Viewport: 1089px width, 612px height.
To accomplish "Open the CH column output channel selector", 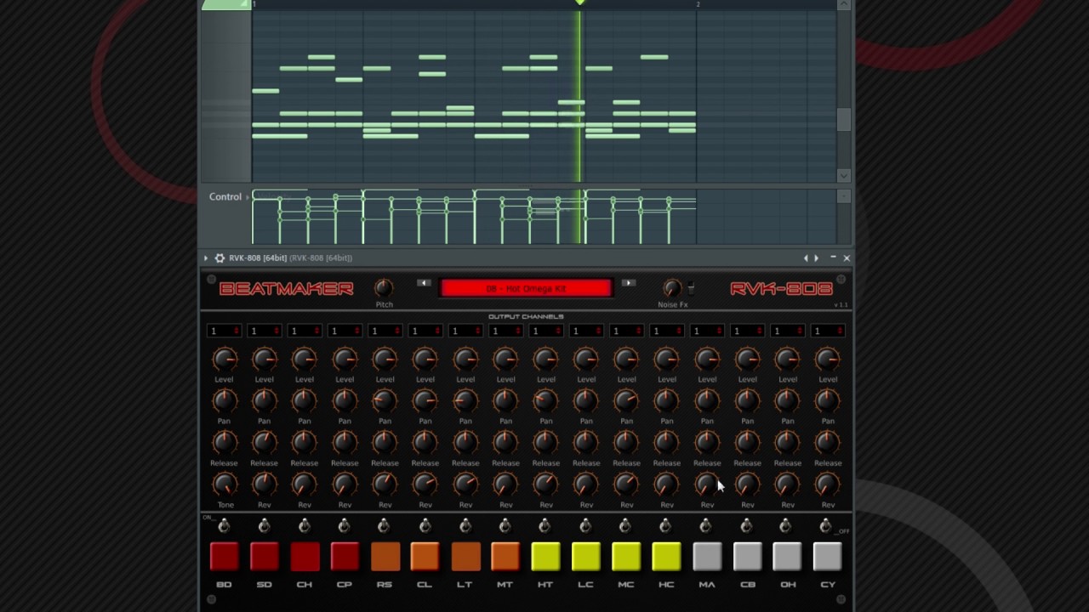I will coord(304,331).
